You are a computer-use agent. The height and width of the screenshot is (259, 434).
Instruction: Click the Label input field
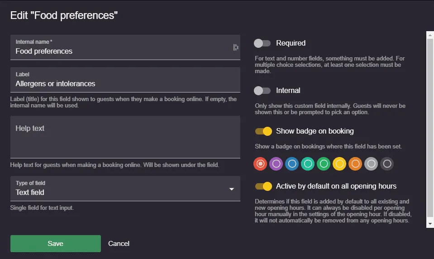[125, 80]
